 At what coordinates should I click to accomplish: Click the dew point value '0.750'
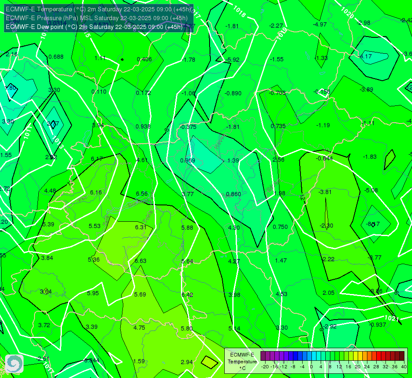pyautogui.click(x=280, y=227)
